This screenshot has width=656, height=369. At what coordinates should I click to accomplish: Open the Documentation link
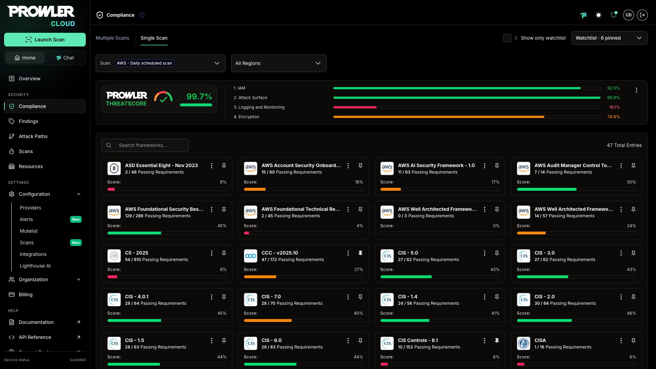(x=45, y=322)
